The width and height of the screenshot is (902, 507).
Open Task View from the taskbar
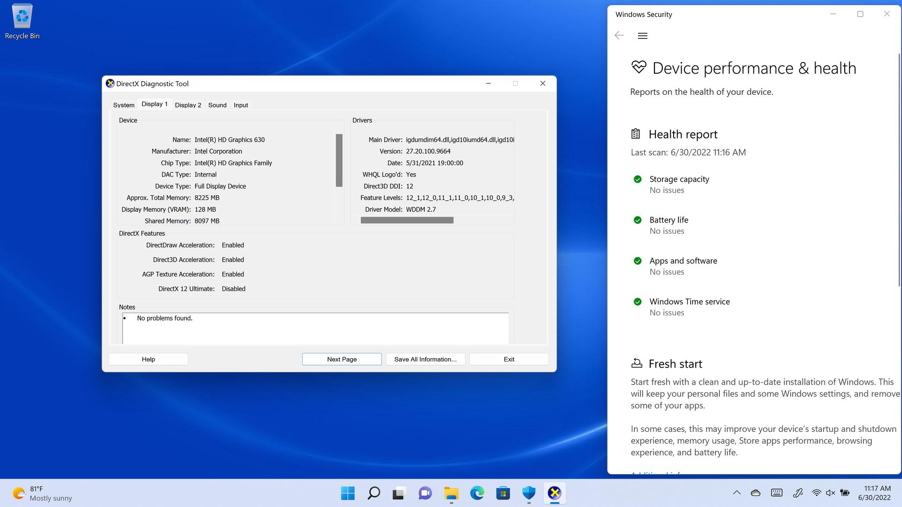coord(399,493)
